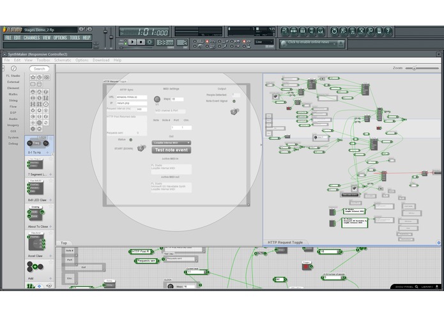Click the Test note event button

click(171, 150)
